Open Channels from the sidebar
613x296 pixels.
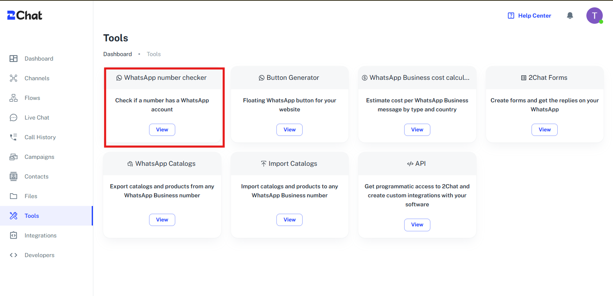(37, 78)
